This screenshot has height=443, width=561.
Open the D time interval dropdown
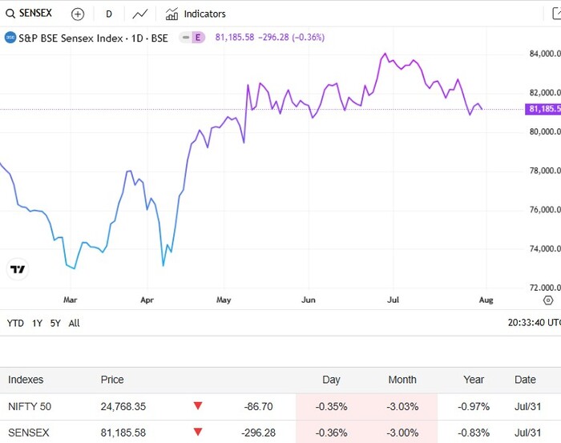(x=109, y=14)
